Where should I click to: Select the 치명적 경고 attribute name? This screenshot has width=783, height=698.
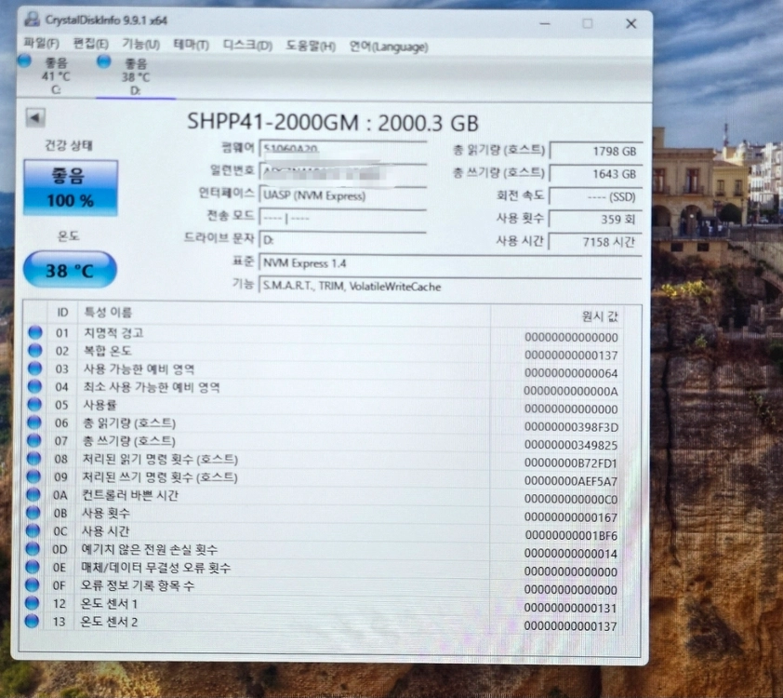click(x=113, y=333)
